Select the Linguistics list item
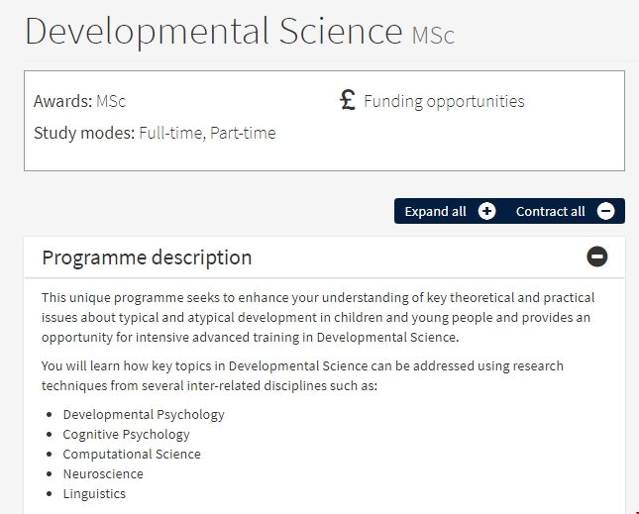Image resolution: width=639 pixels, height=514 pixels. pyautogui.click(x=94, y=493)
